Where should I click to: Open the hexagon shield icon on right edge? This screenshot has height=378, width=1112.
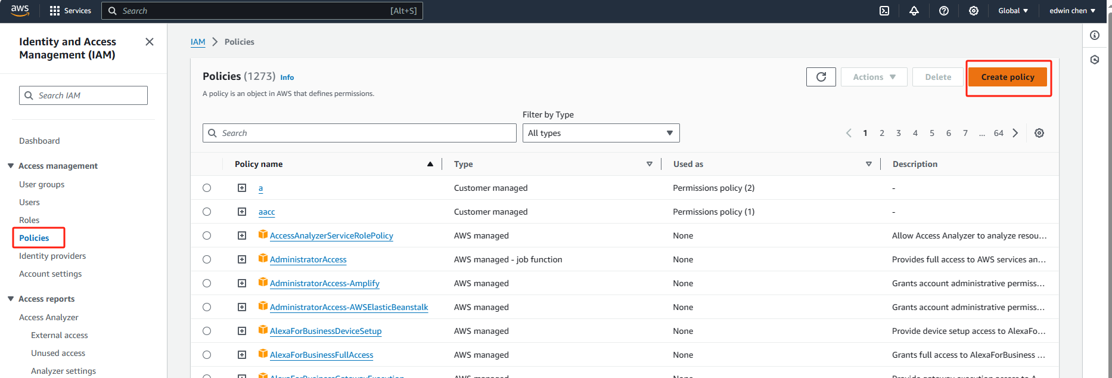pos(1095,60)
